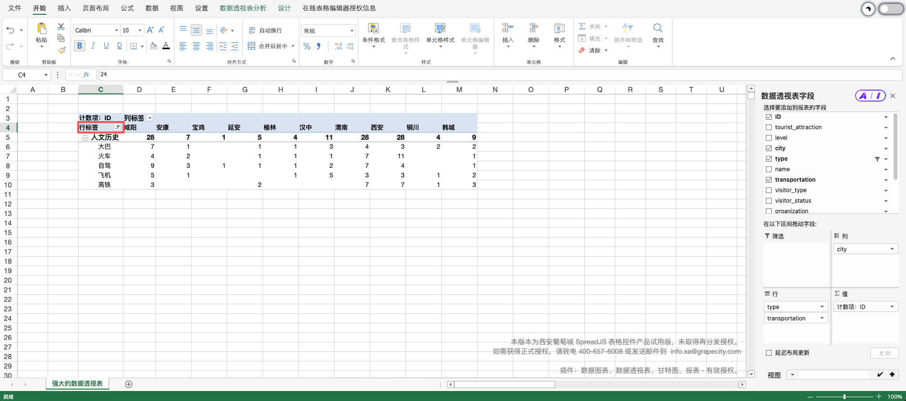Click the zoom slider in status bar
The image size is (906, 401).
845,397
